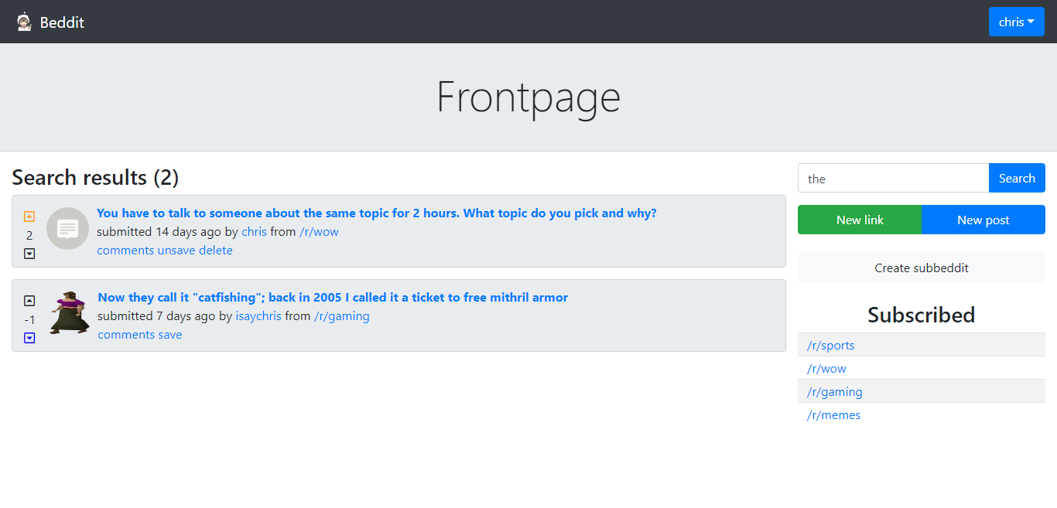Upvote the catfishing post
Viewport: 1057px width, 508px height.
(x=29, y=301)
